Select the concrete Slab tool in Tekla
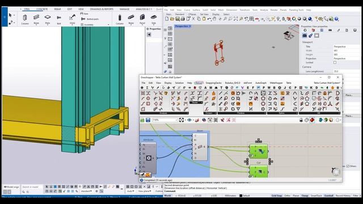Image resolution: width=363 pixels, height=204 pixels. [154, 19]
